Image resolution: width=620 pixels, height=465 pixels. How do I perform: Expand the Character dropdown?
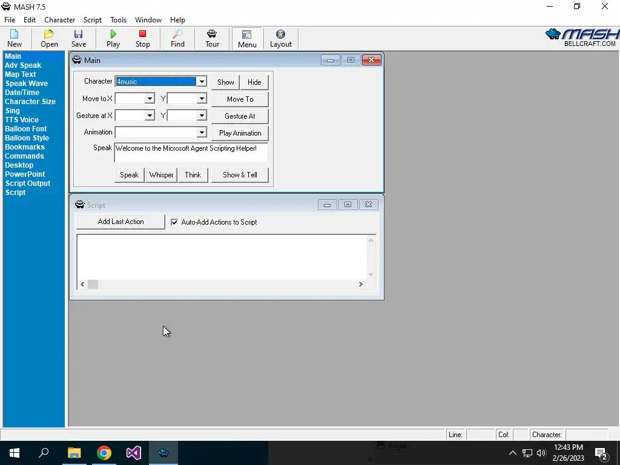coord(202,82)
